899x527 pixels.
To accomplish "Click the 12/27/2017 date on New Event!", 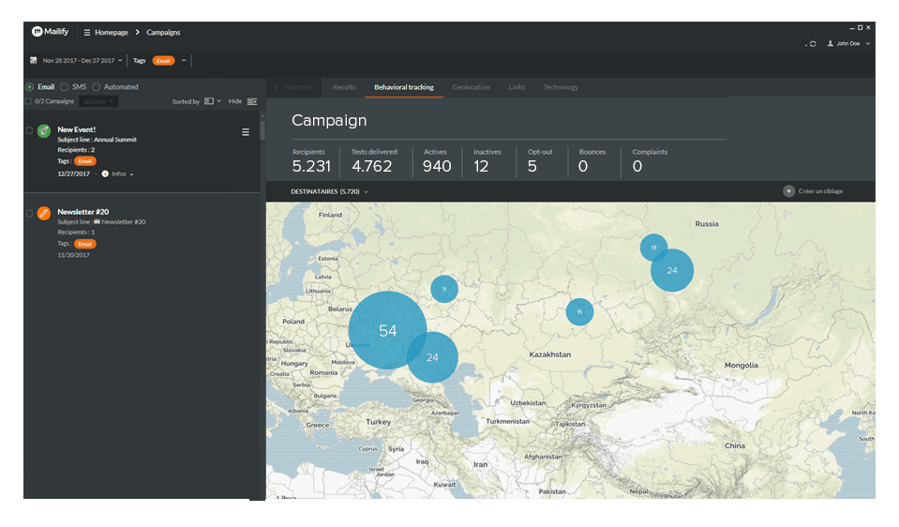I will tap(73, 173).
